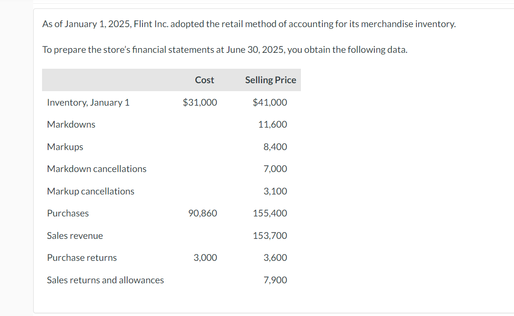Click the 3,600 purchase returns selling price
514x316 pixels.
[x=275, y=258]
